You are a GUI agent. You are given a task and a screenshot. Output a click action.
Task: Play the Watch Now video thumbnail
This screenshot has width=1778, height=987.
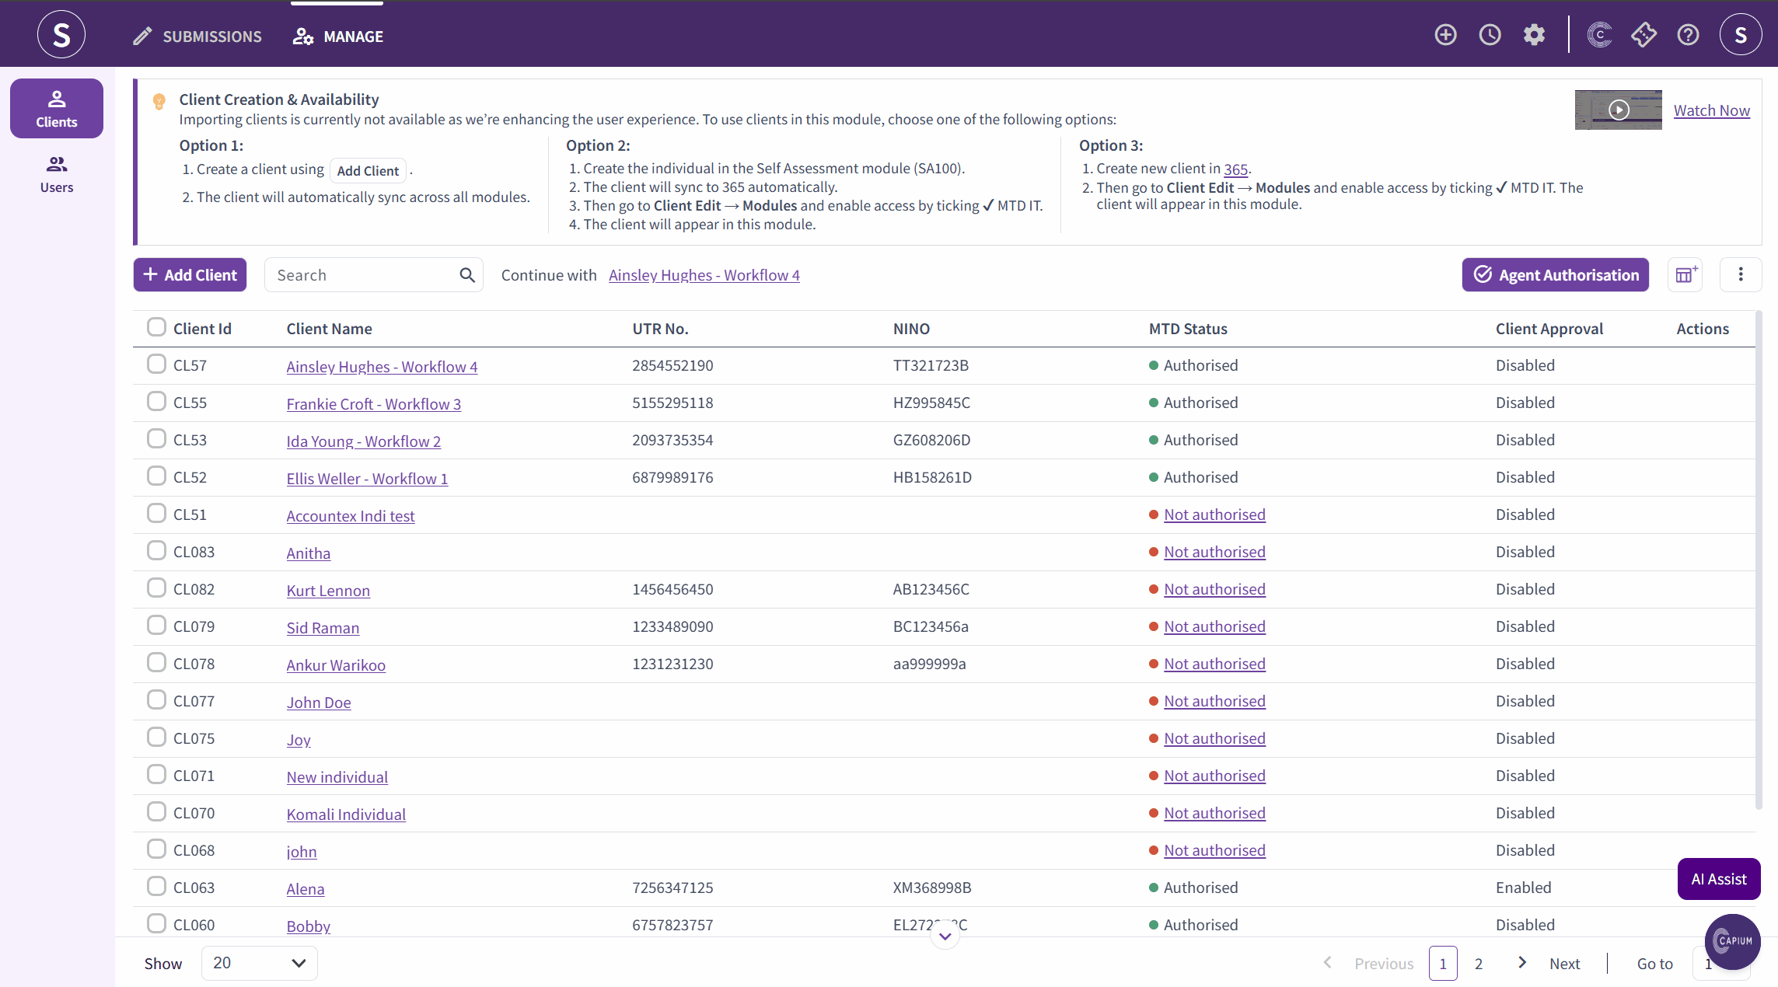click(x=1619, y=110)
